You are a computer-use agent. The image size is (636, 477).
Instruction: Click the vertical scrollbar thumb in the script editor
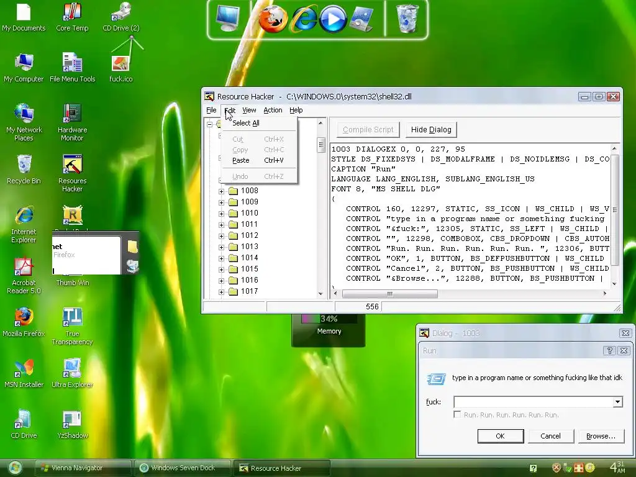coord(614,210)
